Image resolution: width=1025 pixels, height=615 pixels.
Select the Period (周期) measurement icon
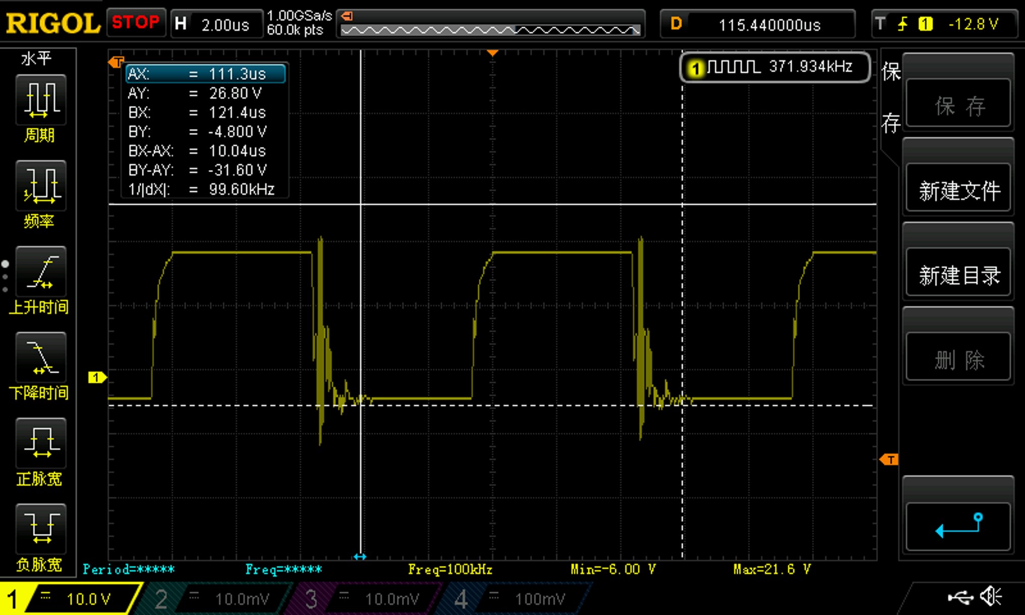pyautogui.click(x=40, y=99)
